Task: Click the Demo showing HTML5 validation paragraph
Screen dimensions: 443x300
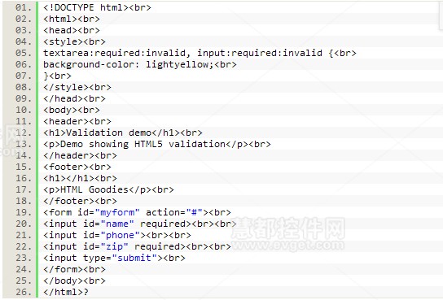Action: (x=143, y=144)
